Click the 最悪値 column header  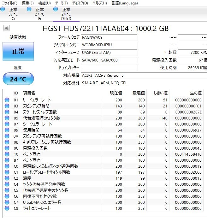pos(135,93)
